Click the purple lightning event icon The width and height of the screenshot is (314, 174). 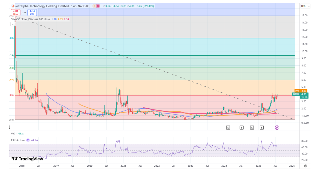(x=277, y=128)
